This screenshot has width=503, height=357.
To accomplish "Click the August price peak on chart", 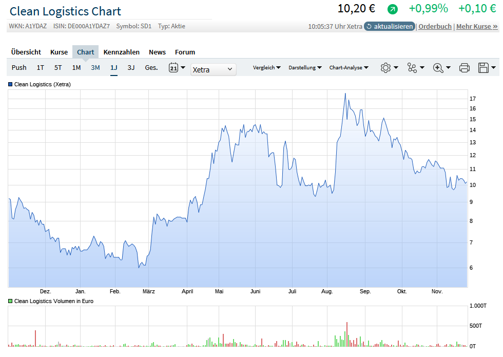I will tap(345, 93).
